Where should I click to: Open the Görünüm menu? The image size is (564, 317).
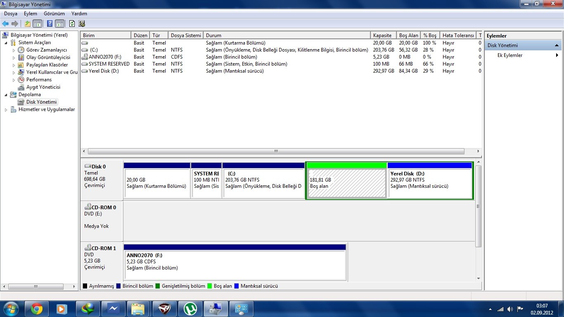point(54,14)
